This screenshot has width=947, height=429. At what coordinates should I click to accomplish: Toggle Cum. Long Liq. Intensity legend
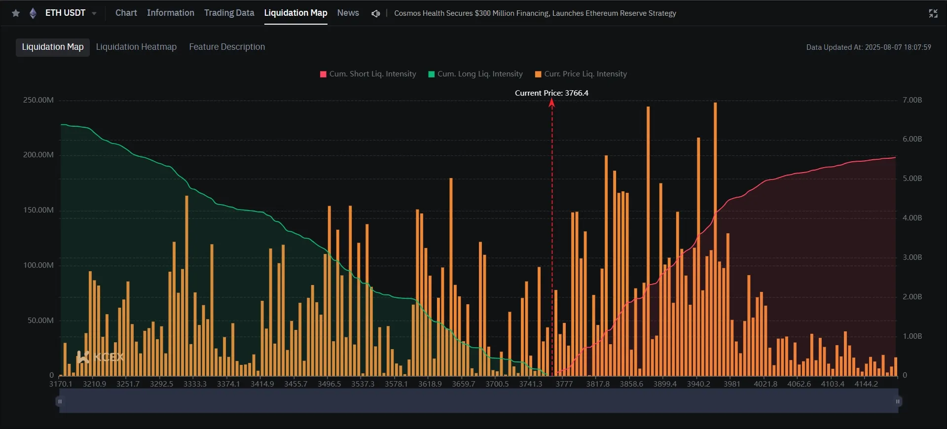pyautogui.click(x=475, y=74)
